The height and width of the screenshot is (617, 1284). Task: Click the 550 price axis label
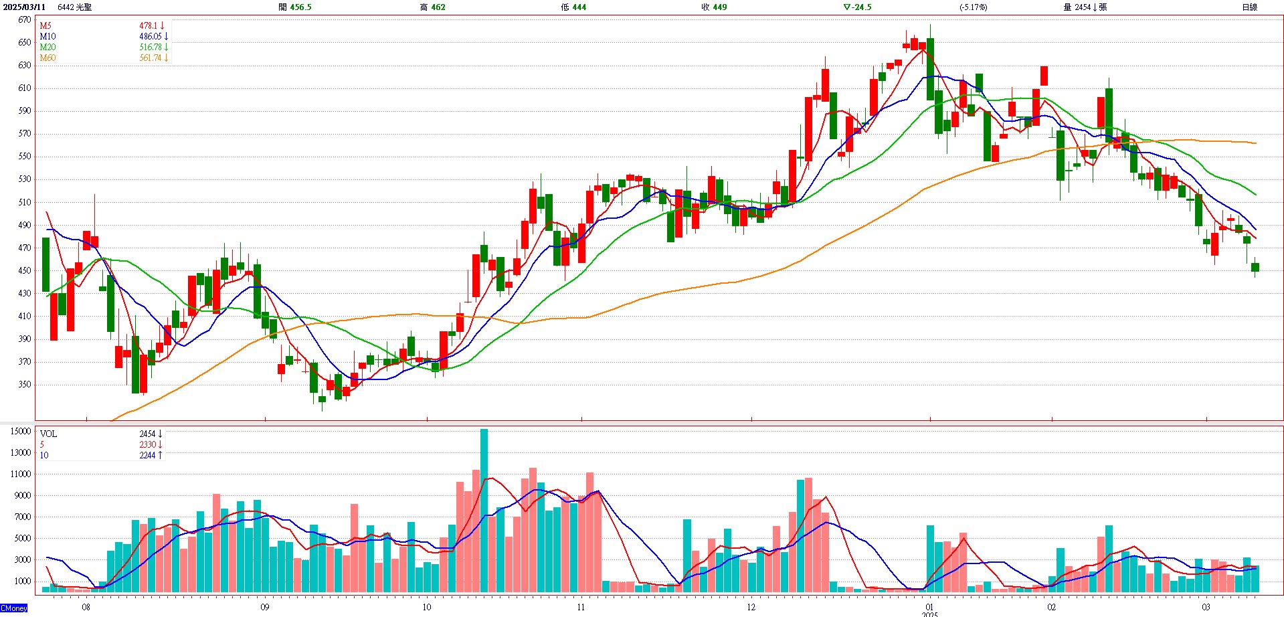(x=25, y=157)
